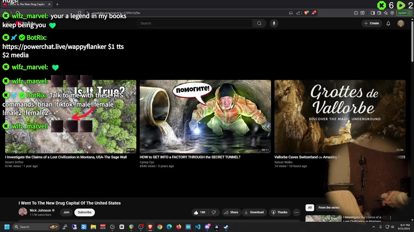Toggle the Brave sidebar panel icon
414x232 pixels.
[373, 13]
